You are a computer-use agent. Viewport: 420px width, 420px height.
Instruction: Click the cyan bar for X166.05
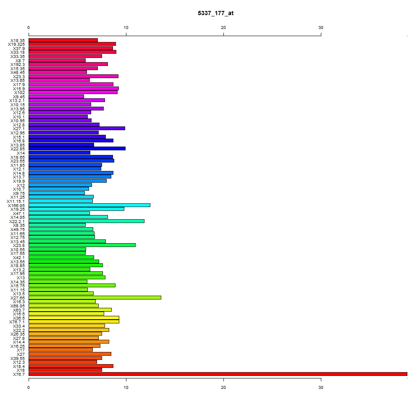coord(89,205)
